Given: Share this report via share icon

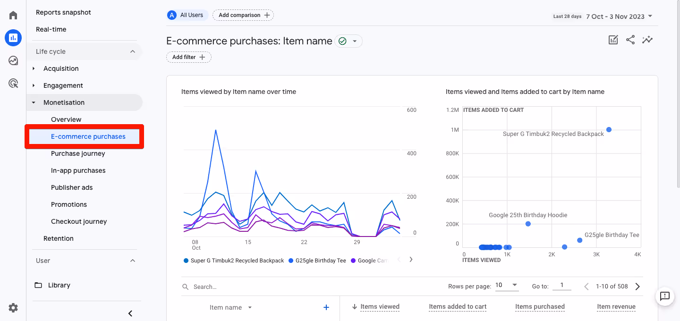Looking at the screenshot, I should (x=630, y=40).
